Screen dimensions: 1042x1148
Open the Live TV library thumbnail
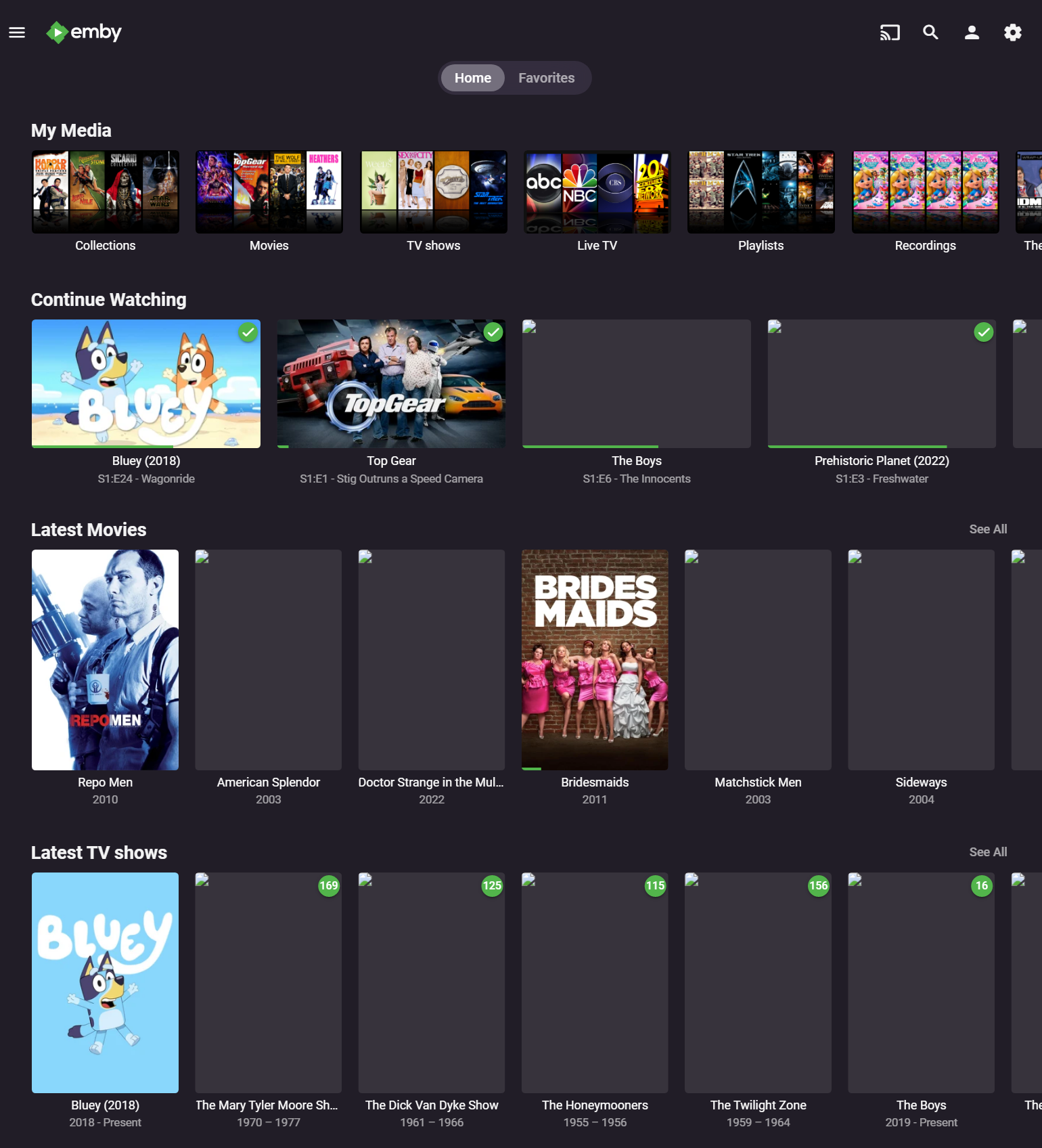coord(597,192)
